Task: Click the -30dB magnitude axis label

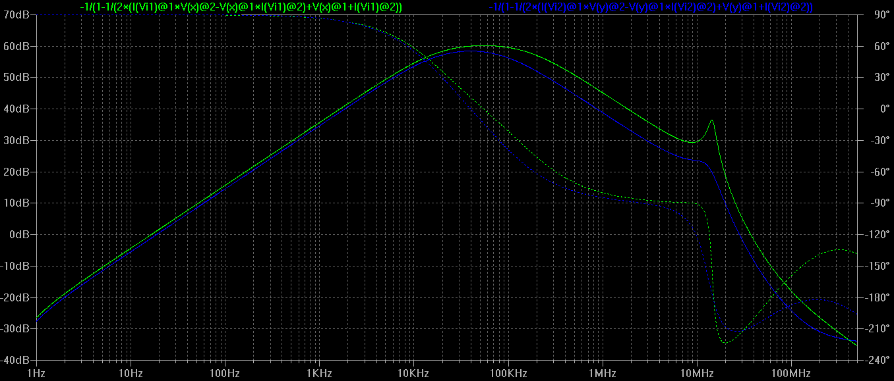Action: pyautogui.click(x=15, y=328)
